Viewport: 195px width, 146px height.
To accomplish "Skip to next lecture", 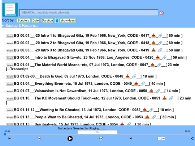I will (x=131, y=138).
